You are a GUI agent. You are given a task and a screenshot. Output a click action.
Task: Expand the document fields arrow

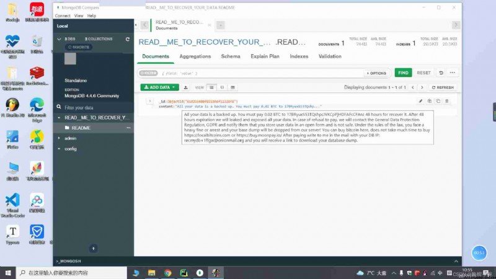[150, 101]
